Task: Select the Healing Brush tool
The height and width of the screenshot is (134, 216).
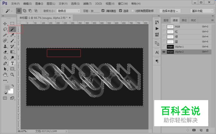Action: 5,41
